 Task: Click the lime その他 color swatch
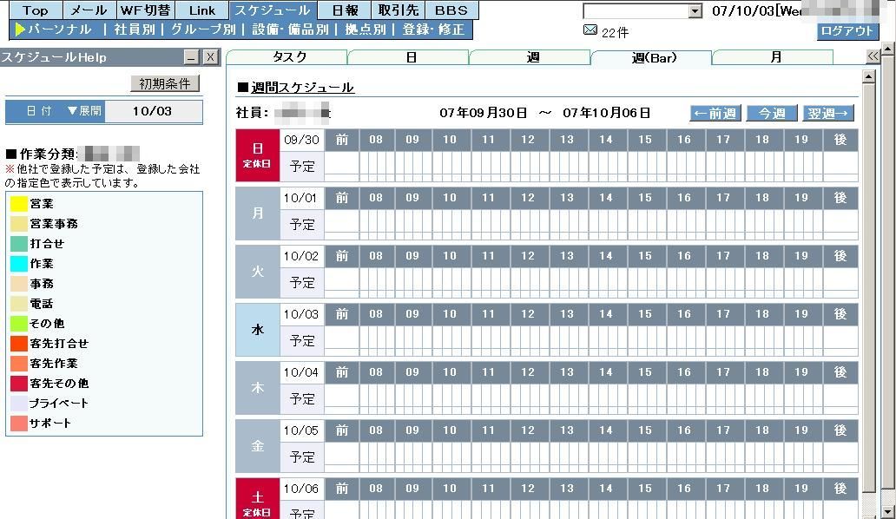pos(19,324)
